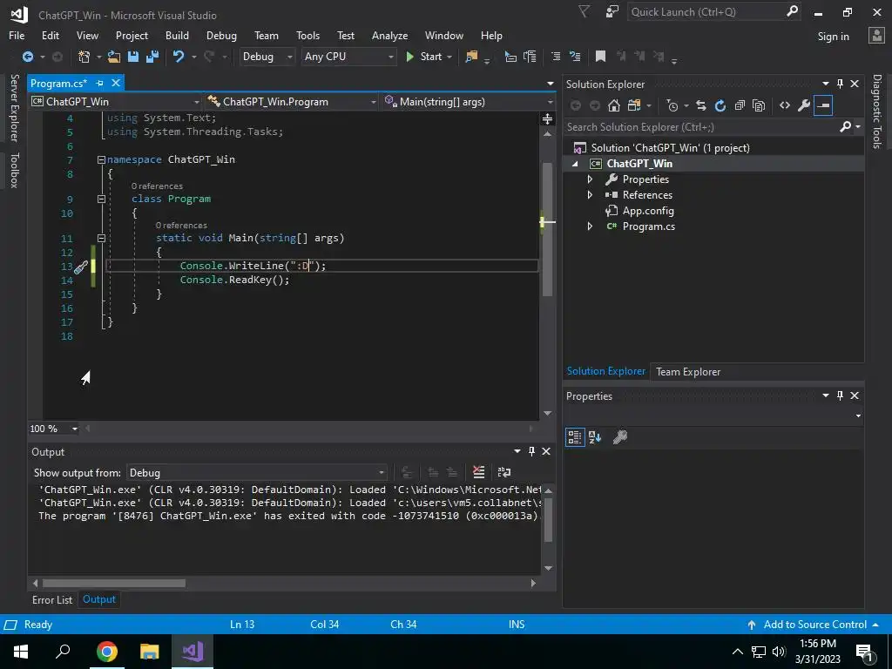Viewport: 892px width, 669px height.
Task: Open the Analyze menu
Action: click(x=389, y=35)
